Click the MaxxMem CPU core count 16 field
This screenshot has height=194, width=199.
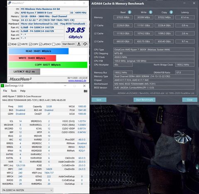pos(72,13)
